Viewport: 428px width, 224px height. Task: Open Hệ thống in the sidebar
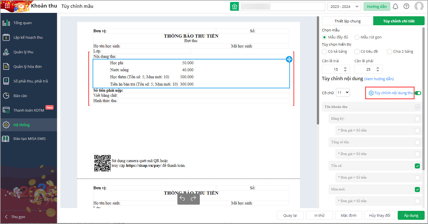click(x=29, y=125)
